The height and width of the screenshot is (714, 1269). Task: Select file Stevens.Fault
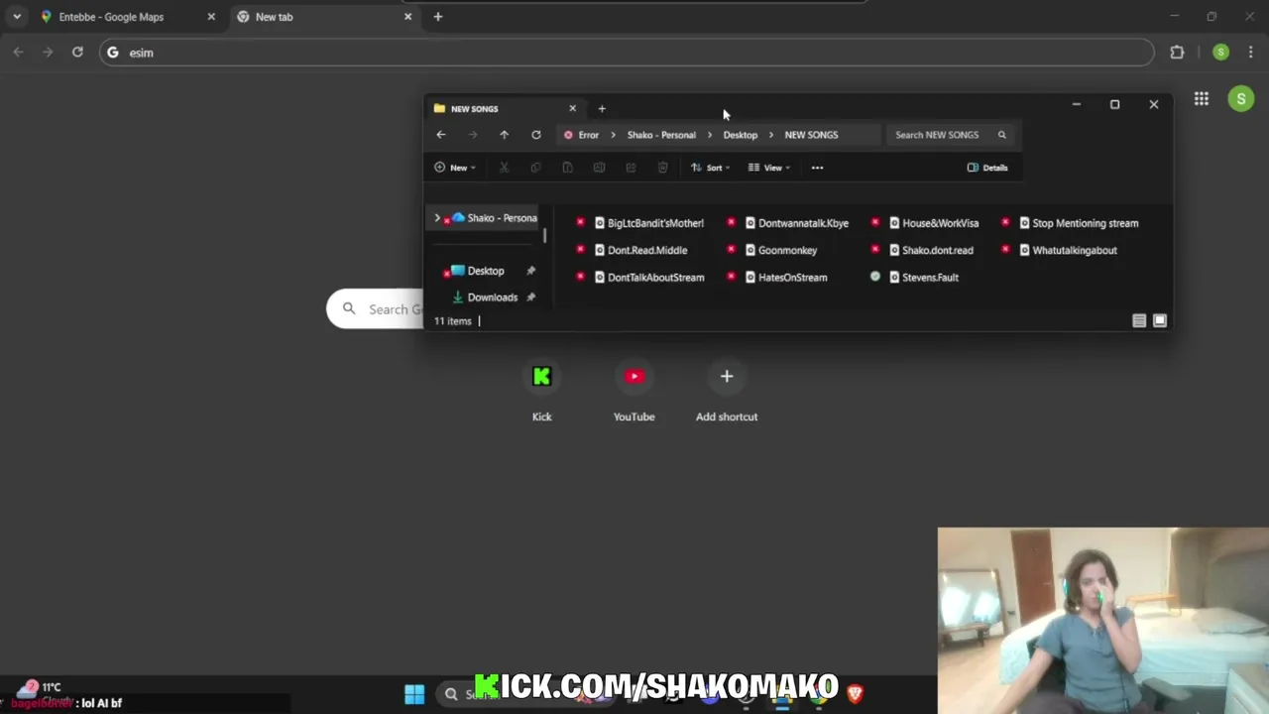[924, 278]
